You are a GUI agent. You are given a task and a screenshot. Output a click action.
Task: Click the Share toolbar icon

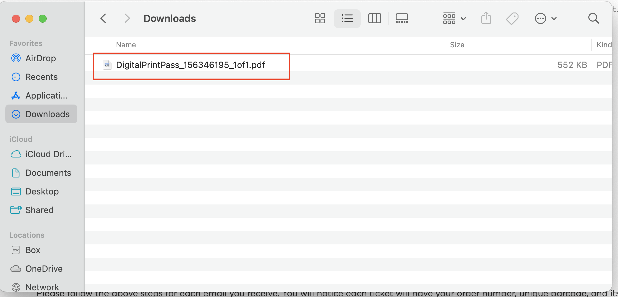pos(486,18)
